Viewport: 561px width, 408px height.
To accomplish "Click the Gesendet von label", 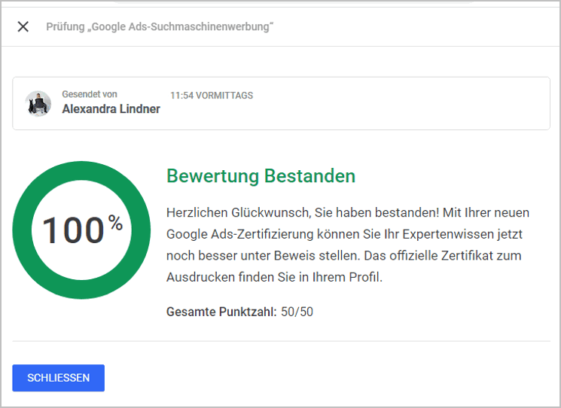I will [x=90, y=94].
